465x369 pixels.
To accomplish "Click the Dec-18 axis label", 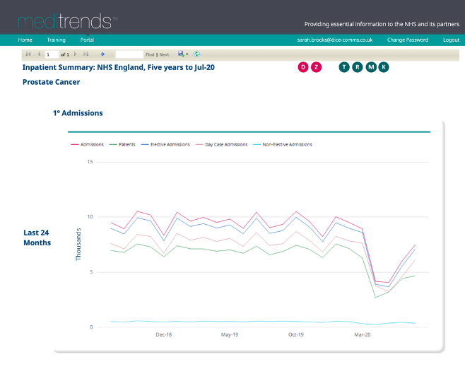I will (x=164, y=334).
